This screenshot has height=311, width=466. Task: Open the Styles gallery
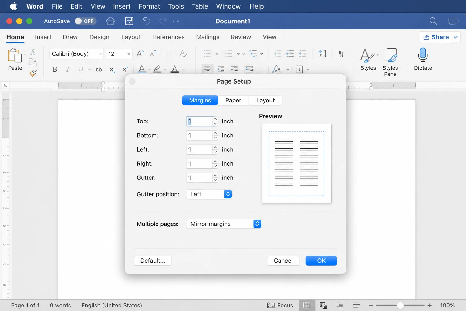click(x=368, y=60)
